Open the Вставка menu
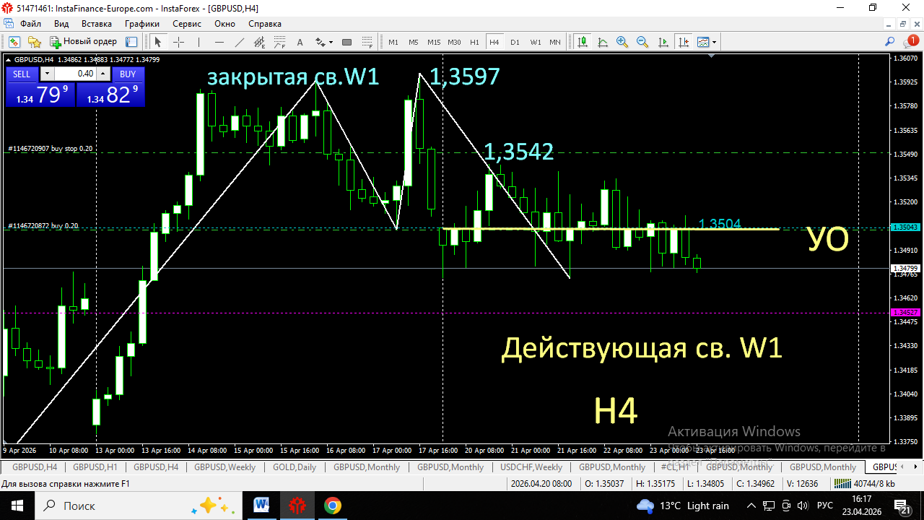924x520 pixels. point(97,23)
